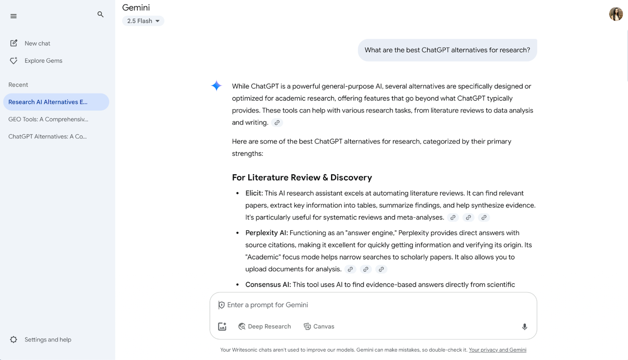Open the third source link after the Perplexity AI paragraph

click(381, 269)
